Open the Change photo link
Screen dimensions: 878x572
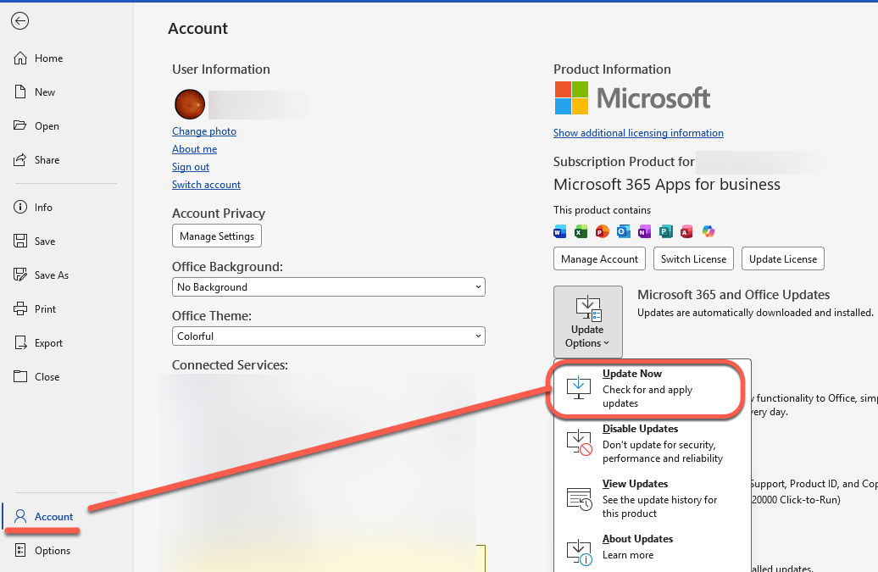pyautogui.click(x=204, y=131)
